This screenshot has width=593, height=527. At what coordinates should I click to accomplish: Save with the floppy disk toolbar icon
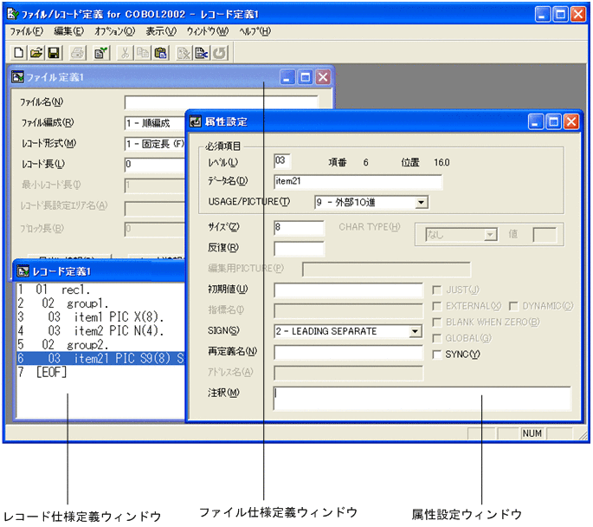point(54,53)
